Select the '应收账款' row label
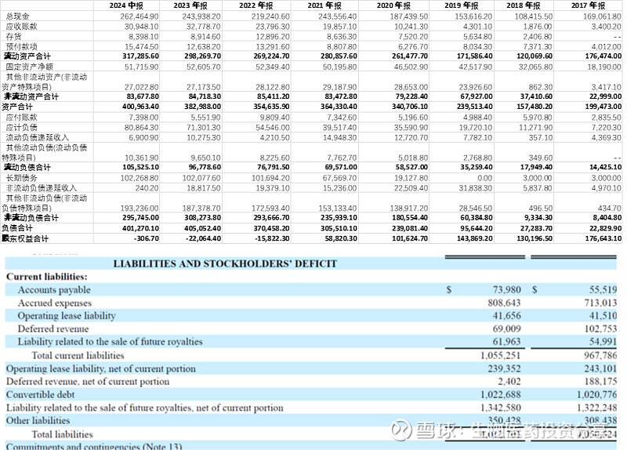Screen dimensions: 627x450 pos(22,27)
